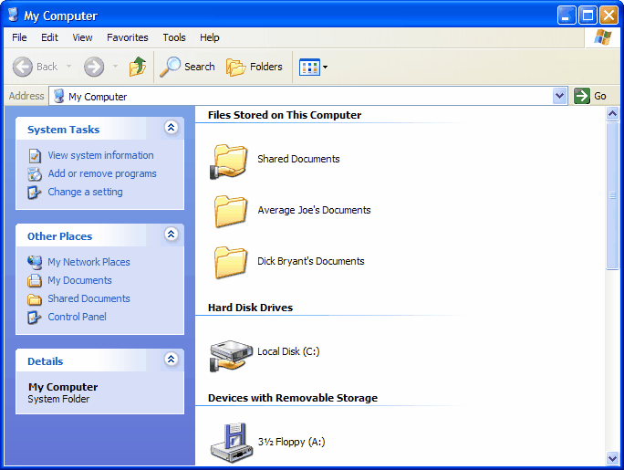Collapse the Other Places panel
624x470 pixels.
click(x=172, y=234)
